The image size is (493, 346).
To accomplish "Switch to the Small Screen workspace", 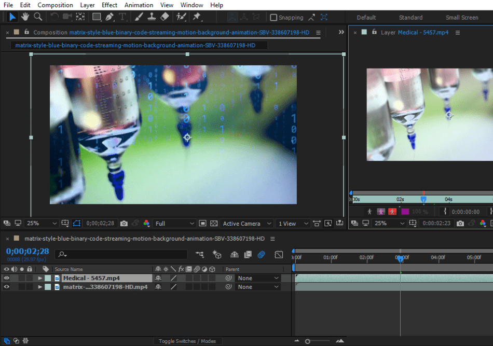I will coord(462,18).
